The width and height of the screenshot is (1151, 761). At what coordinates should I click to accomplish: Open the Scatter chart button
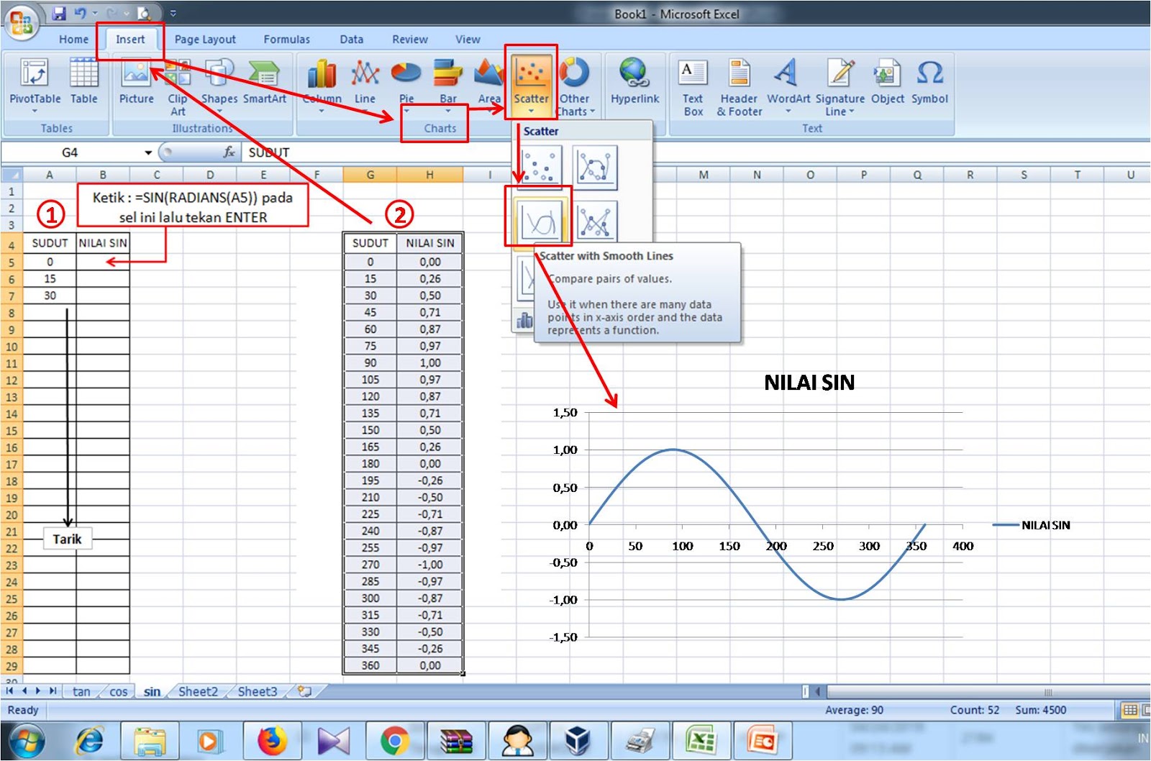[x=531, y=85]
